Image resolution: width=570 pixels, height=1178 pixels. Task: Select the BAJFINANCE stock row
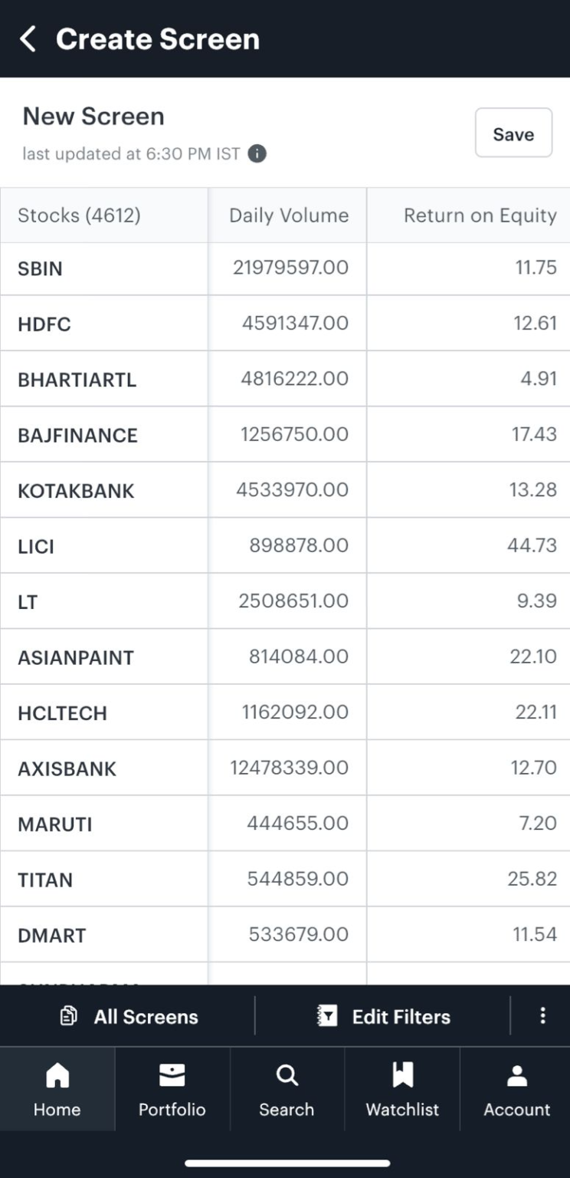77,436
